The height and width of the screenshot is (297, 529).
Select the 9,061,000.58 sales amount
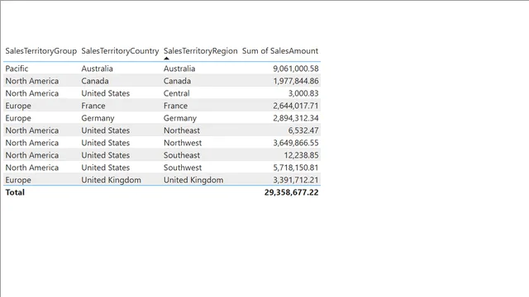pyautogui.click(x=296, y=68)
